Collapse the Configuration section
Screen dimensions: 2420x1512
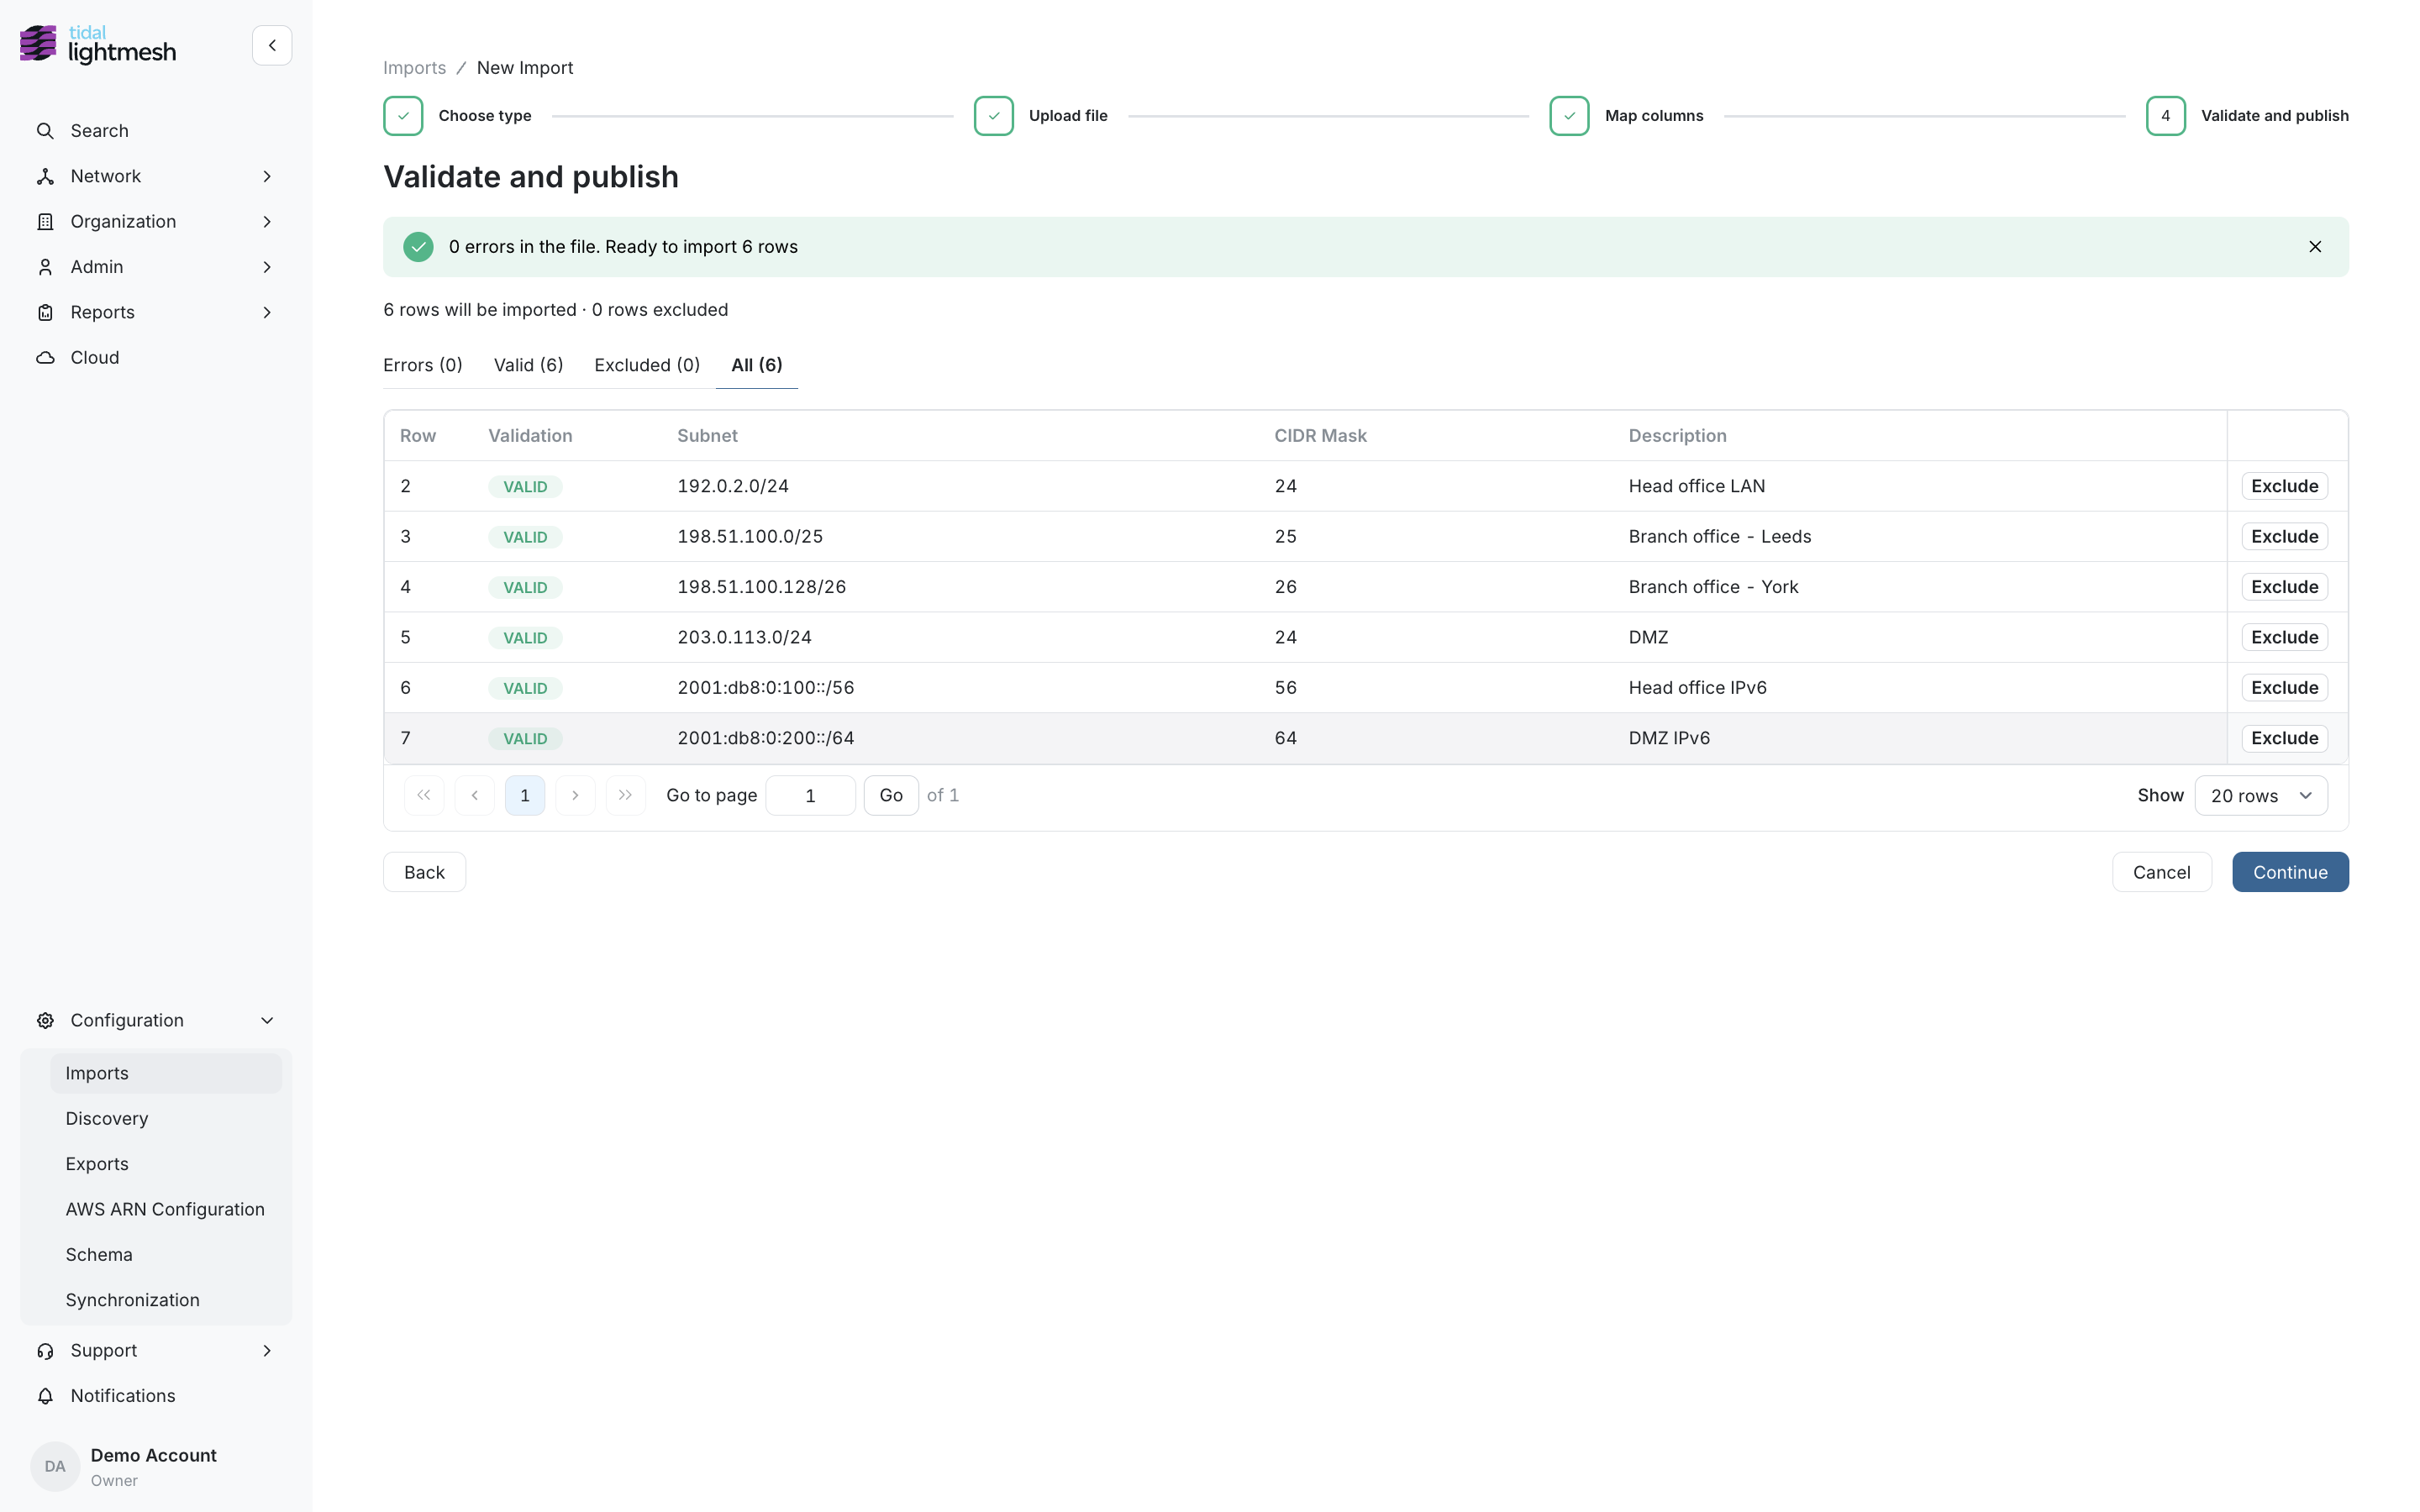point(155,1020)
